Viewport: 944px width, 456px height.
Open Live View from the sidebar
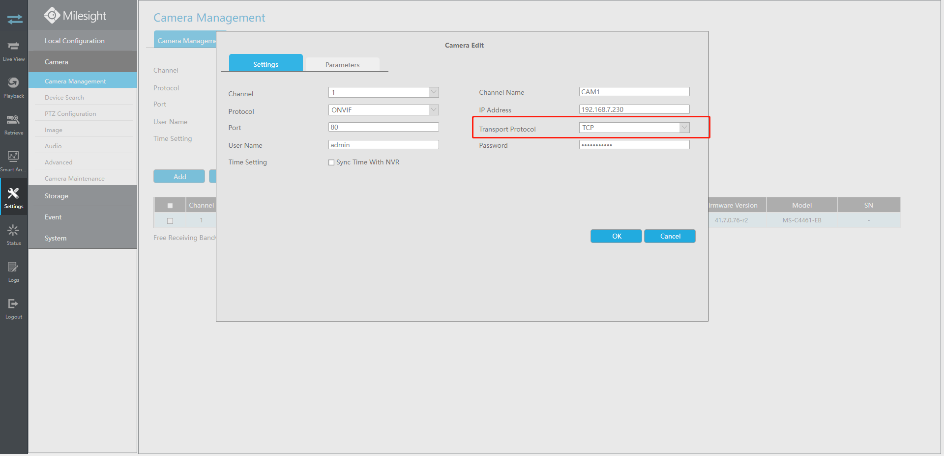pyautogui.click(x=14, y=51)
